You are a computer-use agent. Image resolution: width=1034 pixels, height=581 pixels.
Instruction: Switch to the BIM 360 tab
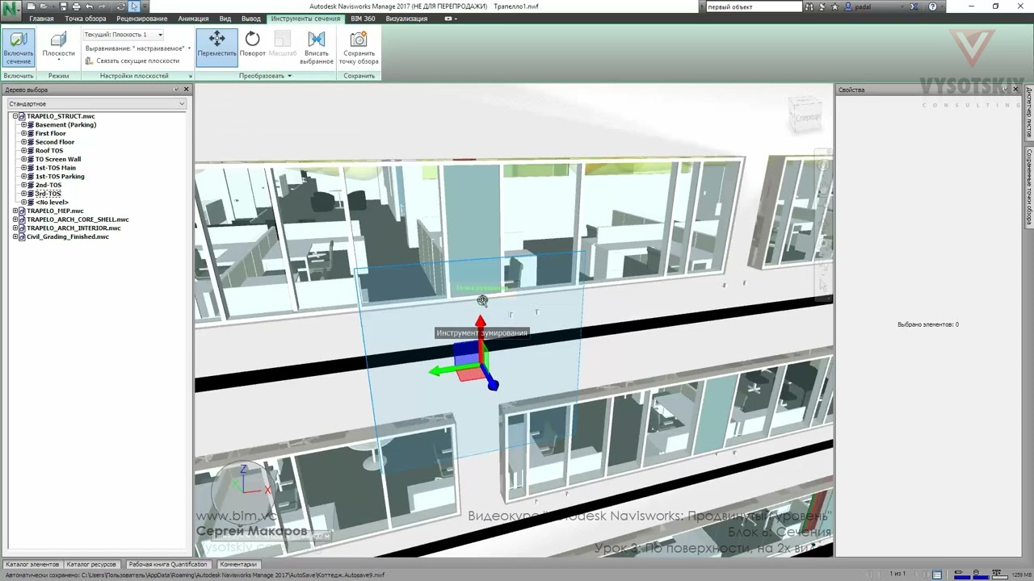coord(363,19)
